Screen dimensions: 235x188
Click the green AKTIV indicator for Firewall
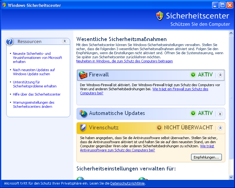(x=193, y=75)
